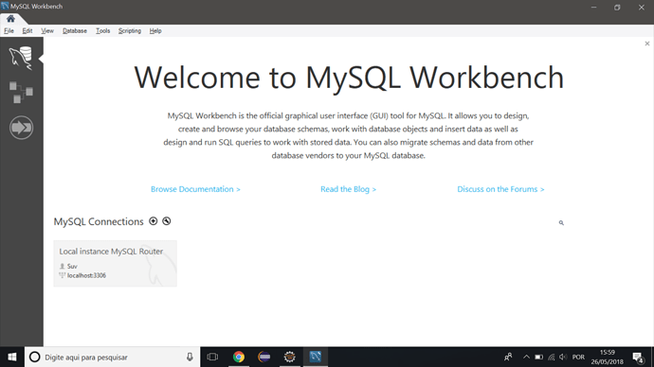Click the battery status tray icon

(539, 357)
